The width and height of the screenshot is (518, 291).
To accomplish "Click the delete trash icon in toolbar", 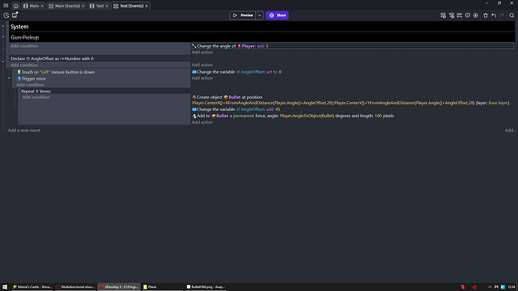I will 485,16.
